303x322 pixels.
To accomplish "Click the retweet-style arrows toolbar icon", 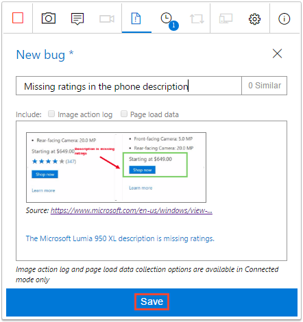I will click(197, 18).
